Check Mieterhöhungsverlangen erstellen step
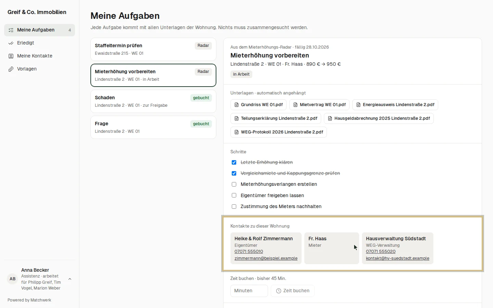Image resolution: width=493 pixels, height=308 pixels. (234, 184)
